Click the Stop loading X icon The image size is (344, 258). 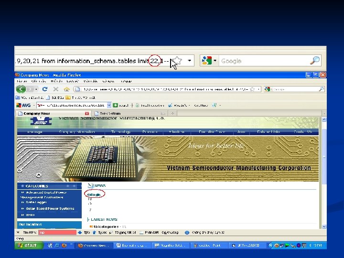[x=56, y=89]
